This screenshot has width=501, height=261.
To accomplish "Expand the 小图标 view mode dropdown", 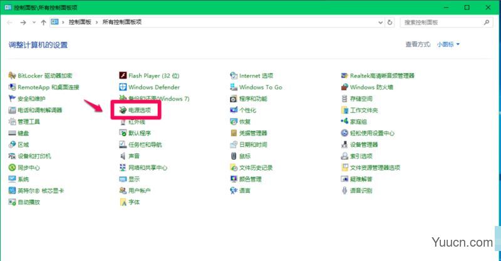I will [448, 44].
